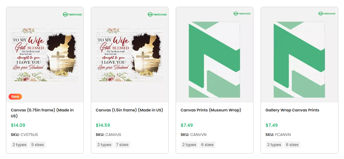Open Canvas (1.5in frame) (Made in US) title
Viewport: 344px width, 159px height.
point(129,110)
